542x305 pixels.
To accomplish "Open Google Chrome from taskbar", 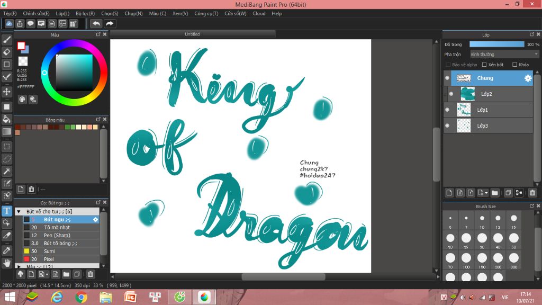I will tap(81, 297).
